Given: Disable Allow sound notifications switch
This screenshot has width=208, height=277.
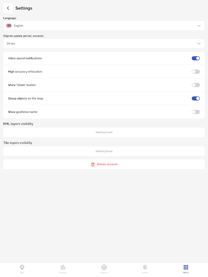Looking at the screenshot, I should coord(196,58).
